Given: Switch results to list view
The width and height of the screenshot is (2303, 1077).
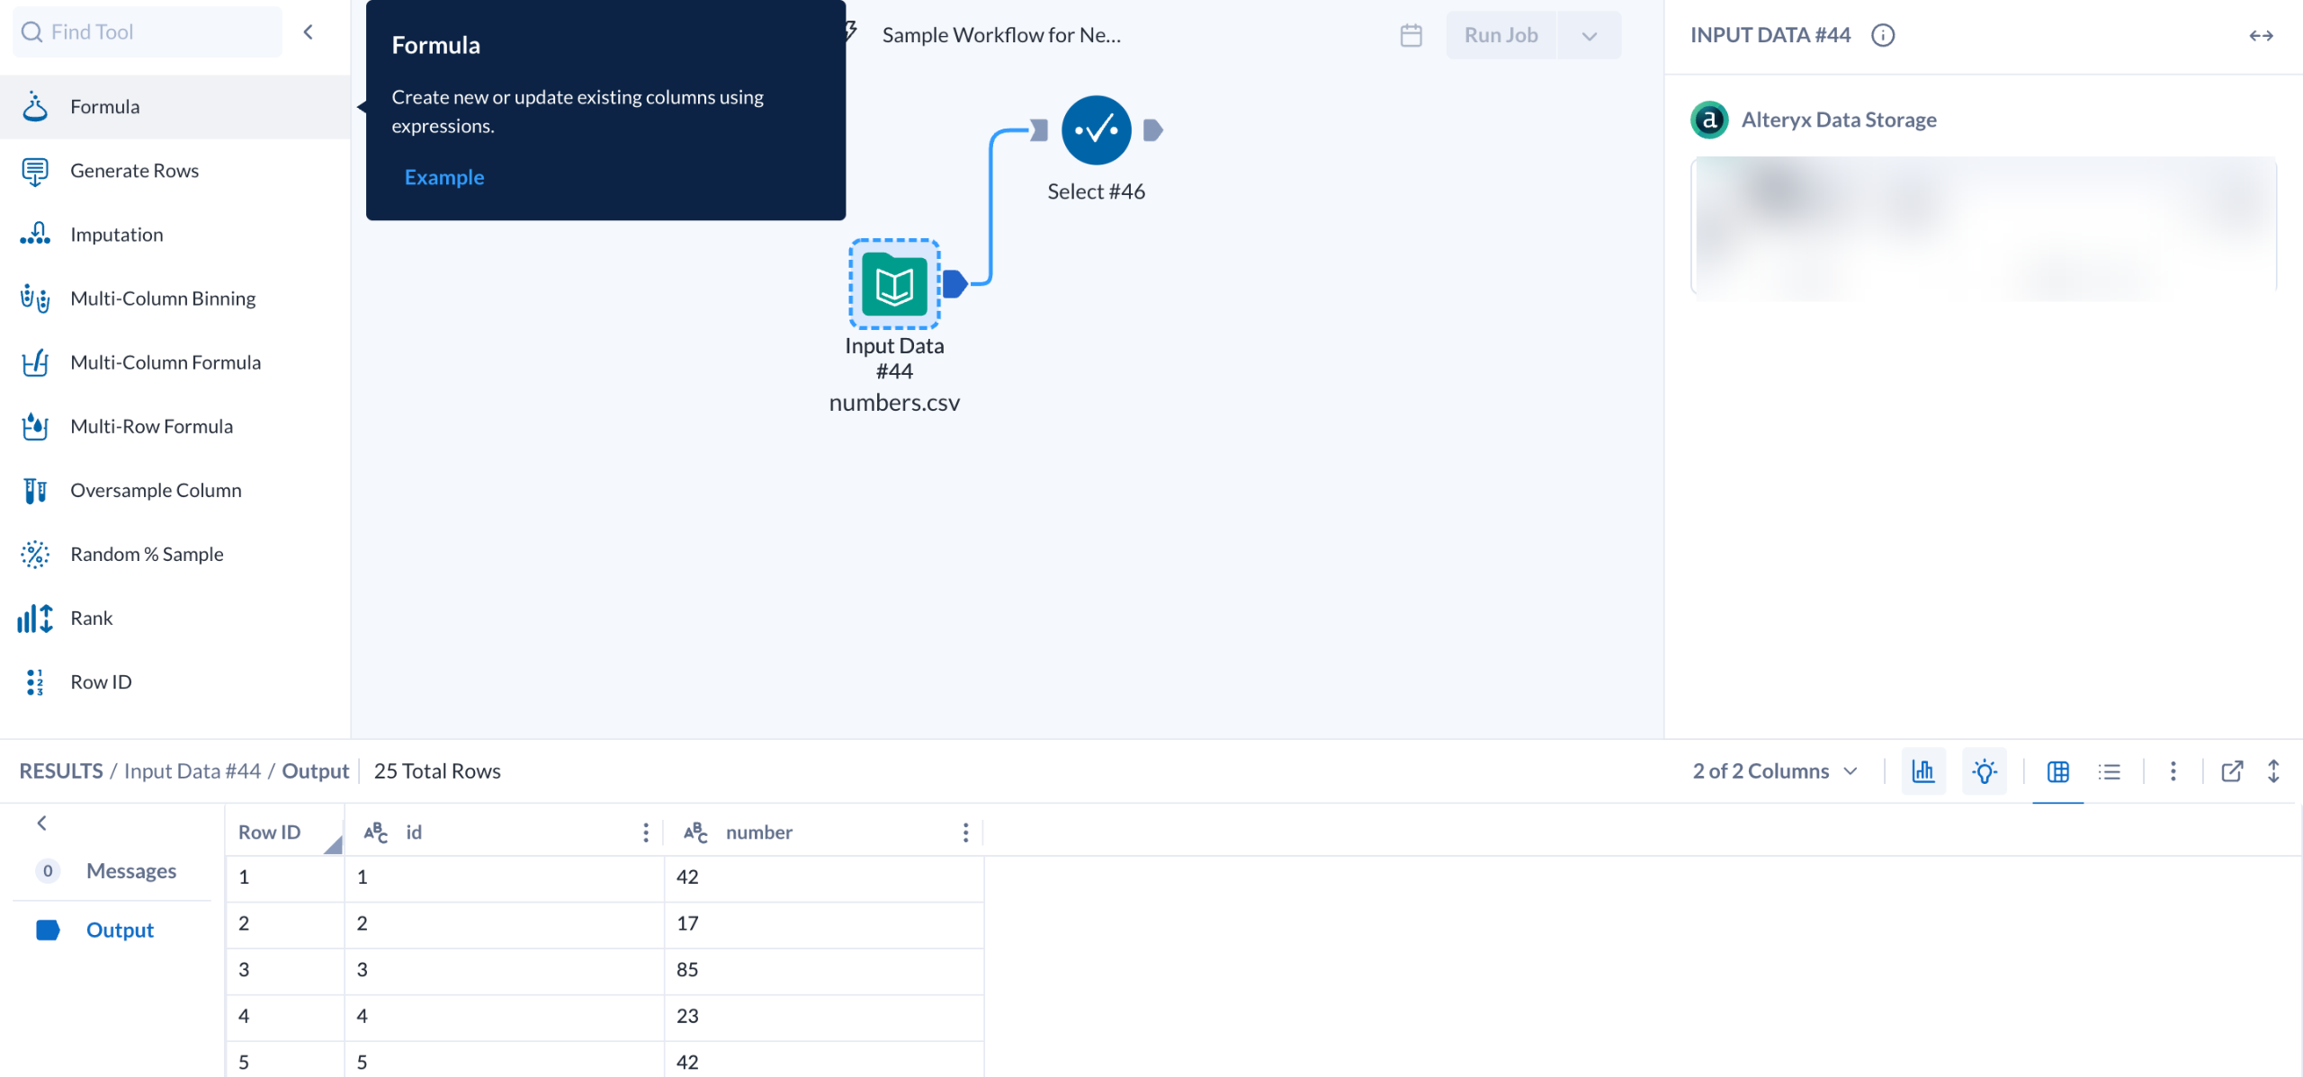Looking at the screenshot, I should (2110, 771).
